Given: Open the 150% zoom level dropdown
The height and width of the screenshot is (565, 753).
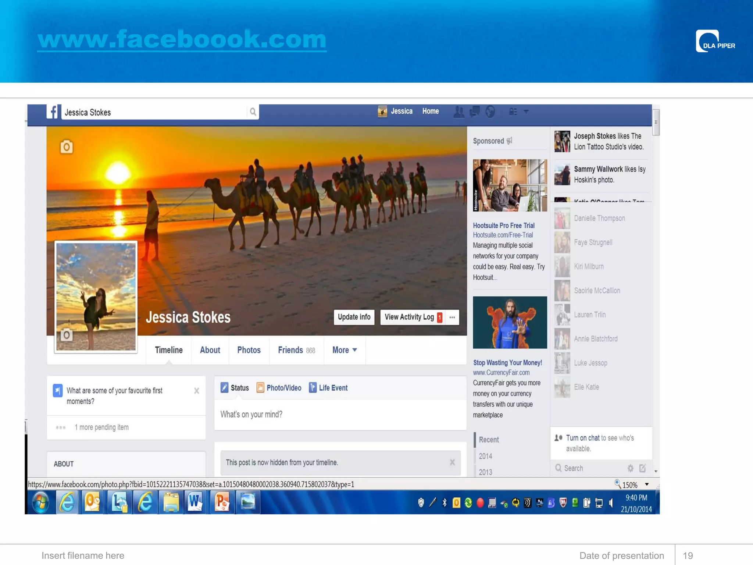Looking at the screenshot, I should [x=647, y=484].
